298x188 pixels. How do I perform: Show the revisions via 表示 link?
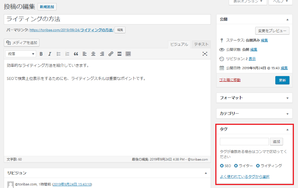(x=252, y=59)
